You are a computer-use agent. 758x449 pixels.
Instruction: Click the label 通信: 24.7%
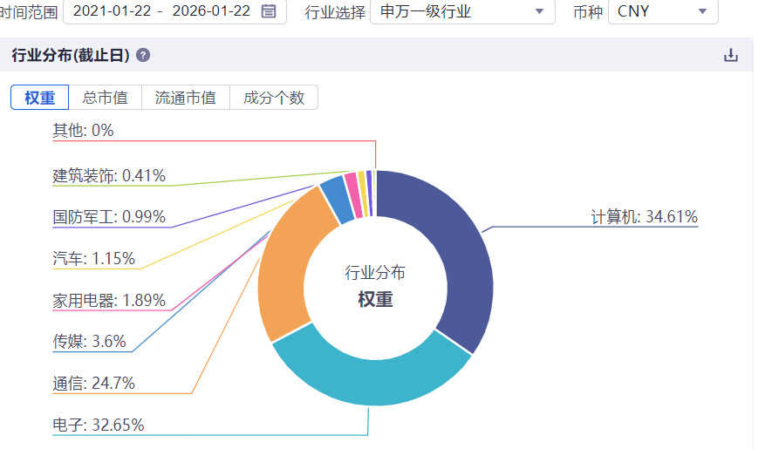pyautogui.click(x=94, y=384)
